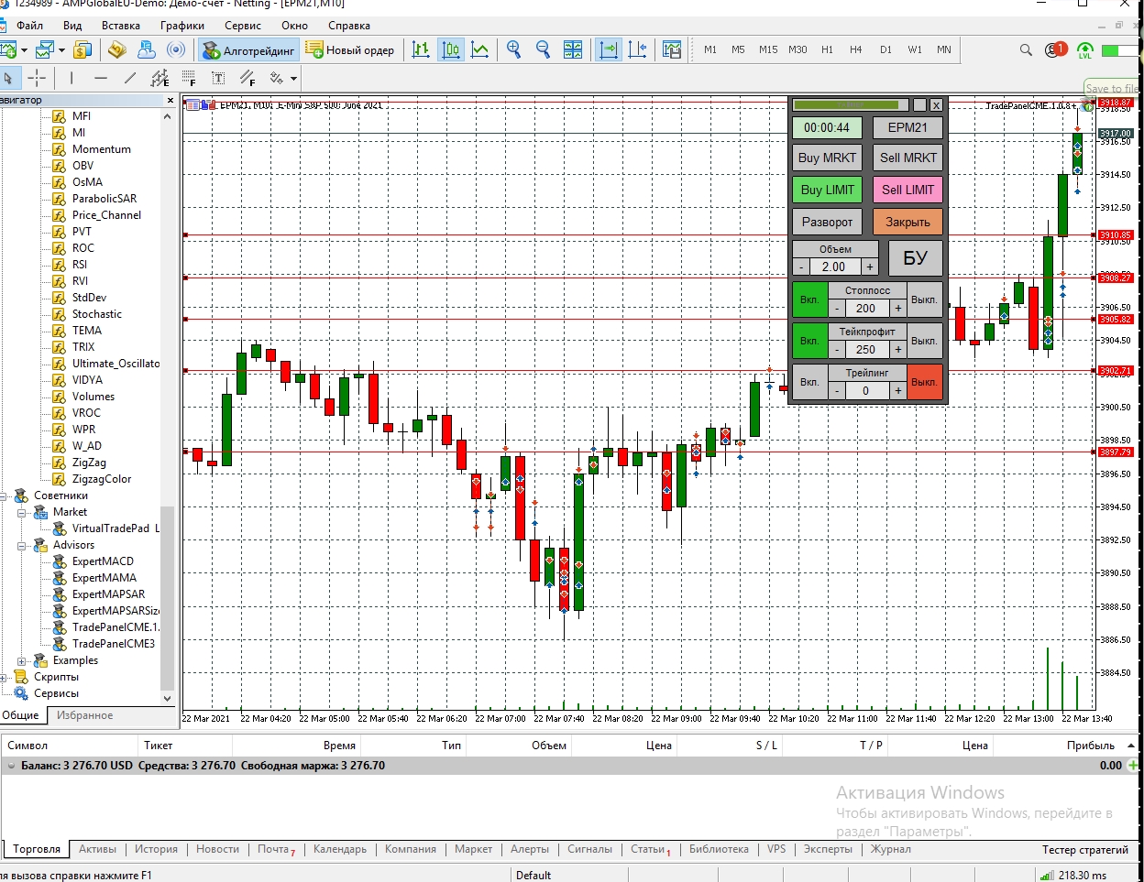
Task: Open the account notifications icon with badge 1
Action: click(x=1055, y=49)
